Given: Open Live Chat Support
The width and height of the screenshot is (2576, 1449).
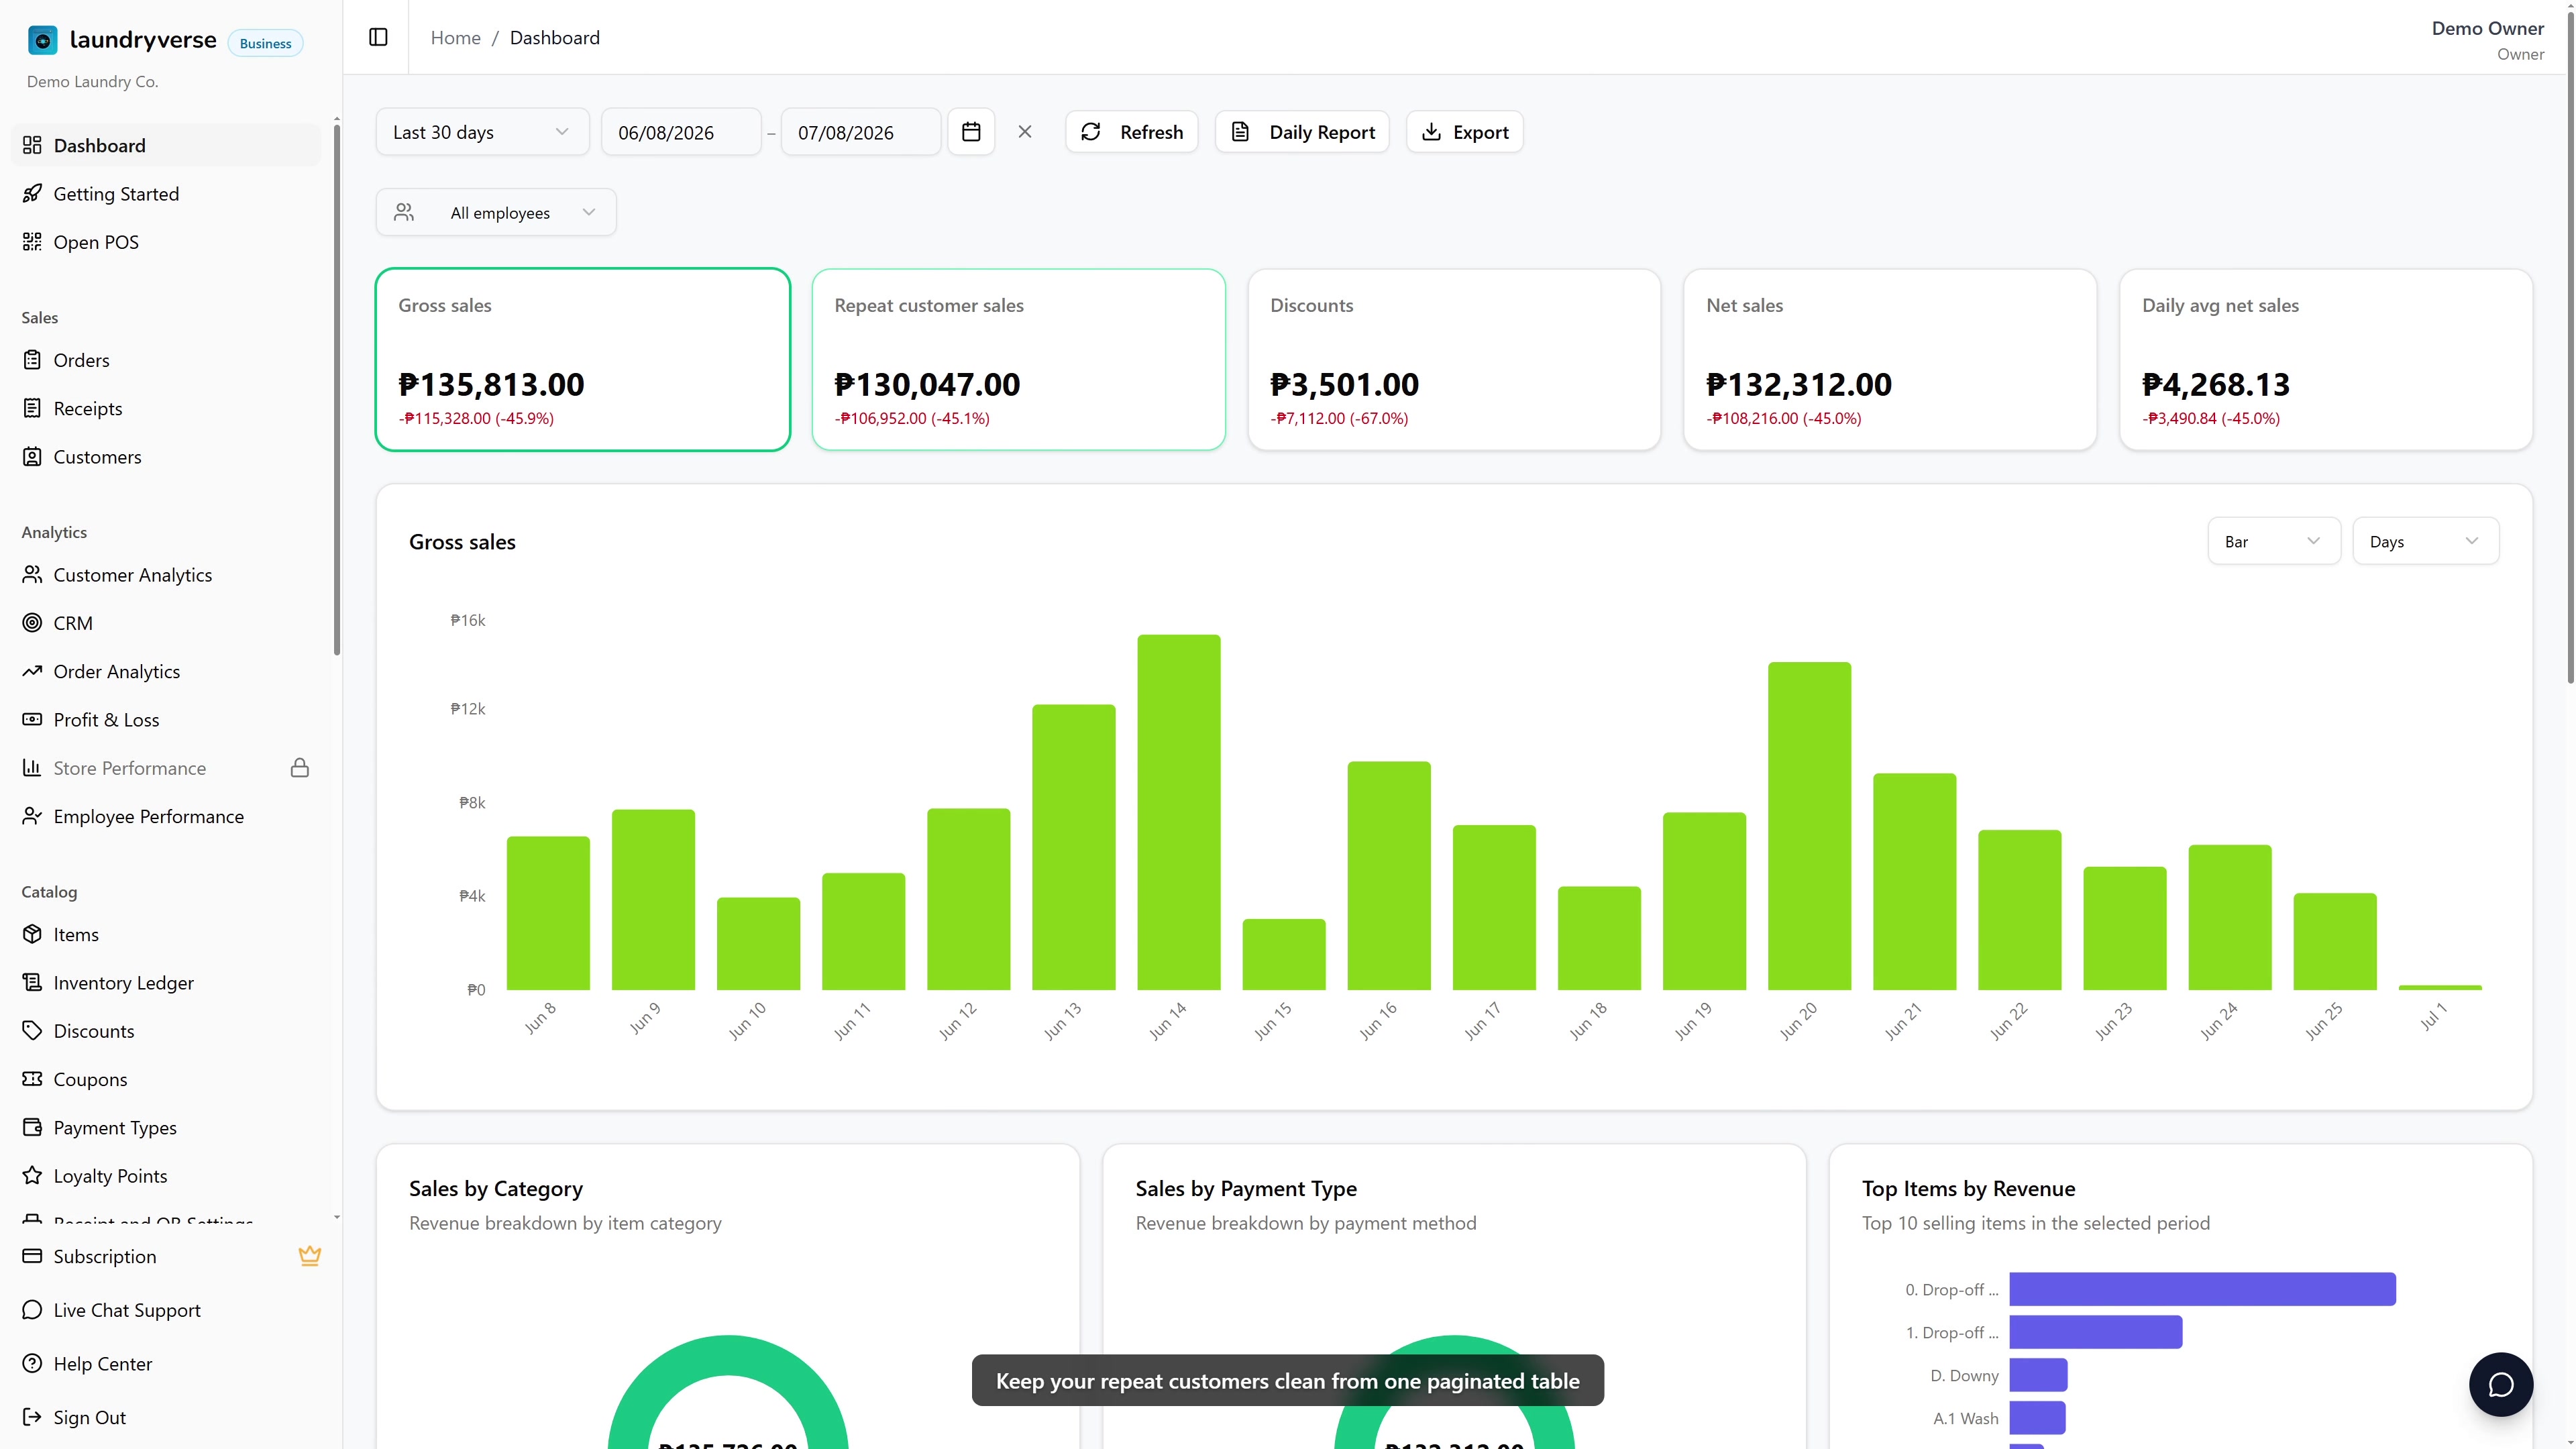Looking at the screenshot, I should point(166,1310).
